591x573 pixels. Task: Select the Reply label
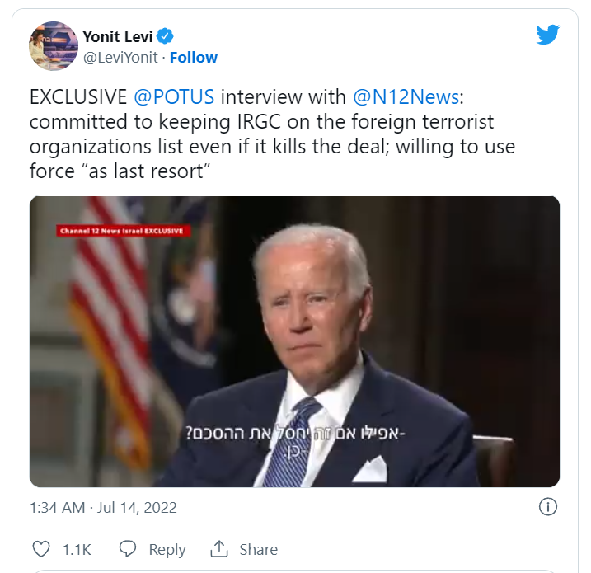167,550
